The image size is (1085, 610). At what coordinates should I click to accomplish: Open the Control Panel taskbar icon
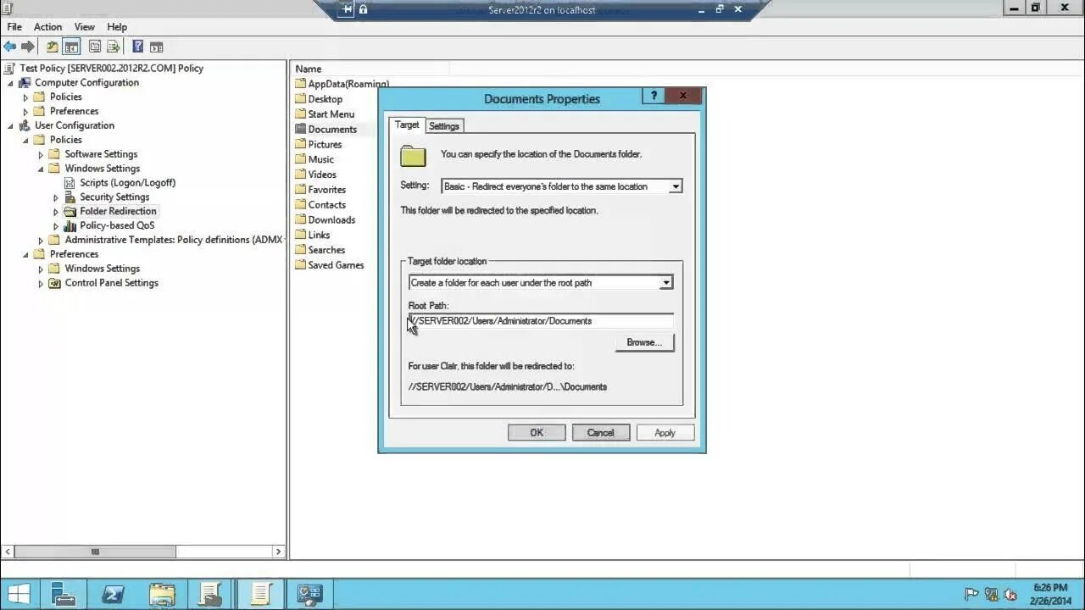309,594
